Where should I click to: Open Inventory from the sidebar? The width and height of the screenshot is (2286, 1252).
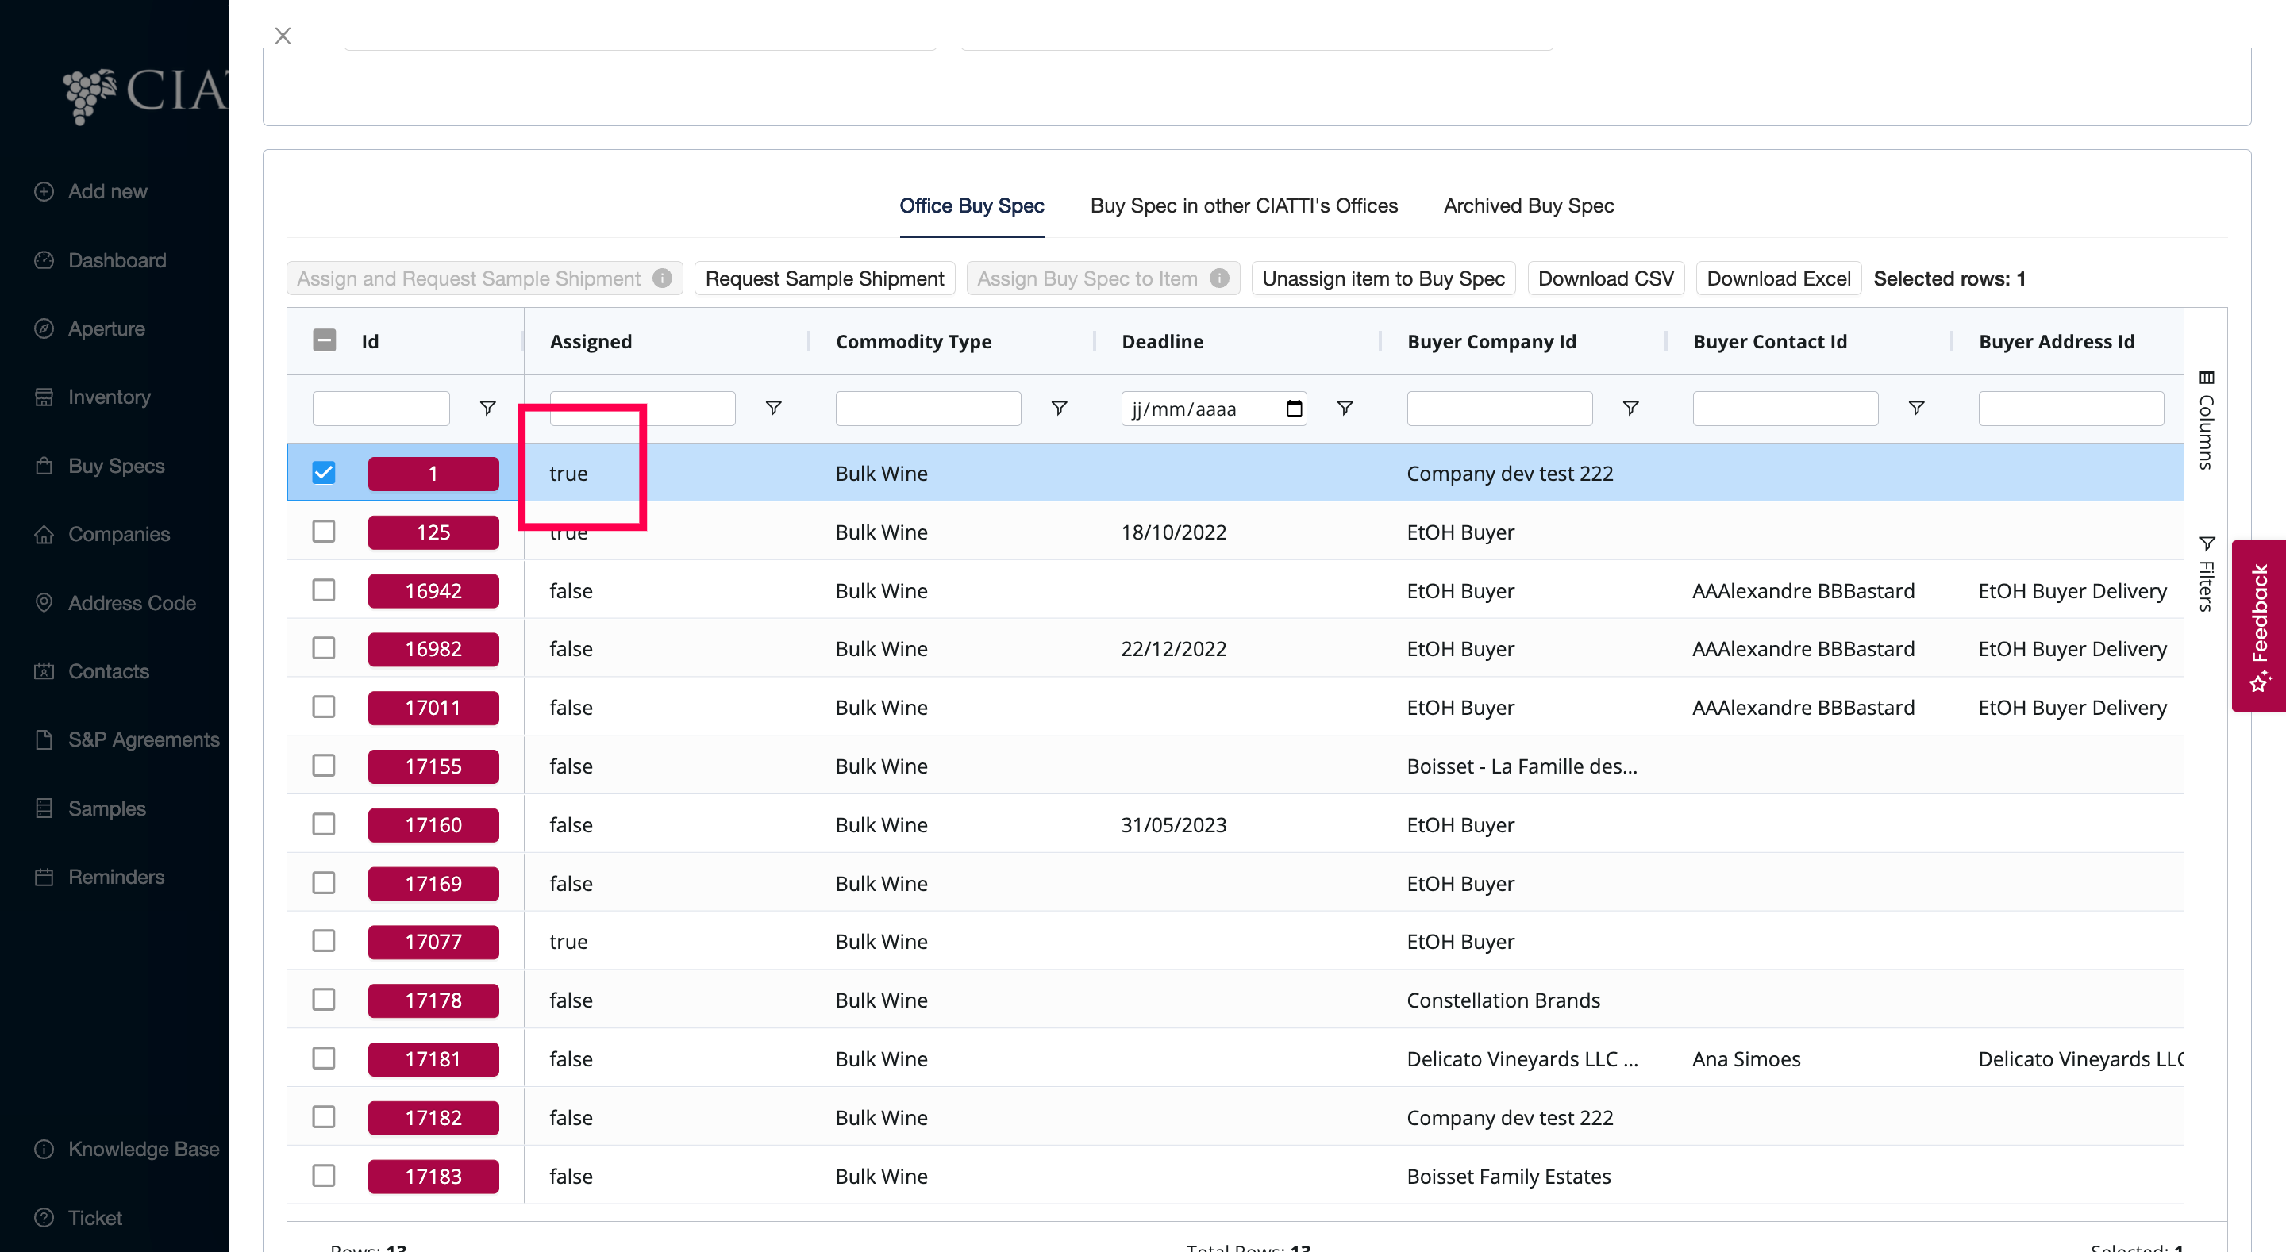(110, 397)
